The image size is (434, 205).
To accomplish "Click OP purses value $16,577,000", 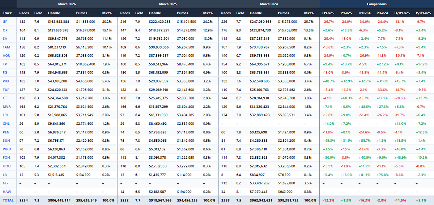I will pos(86,30).
